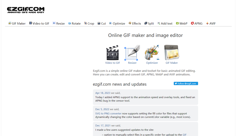236x136 pixels.
Task: Click the 'Online GIF maker and image editor' heading
Action: pos(146,35)
